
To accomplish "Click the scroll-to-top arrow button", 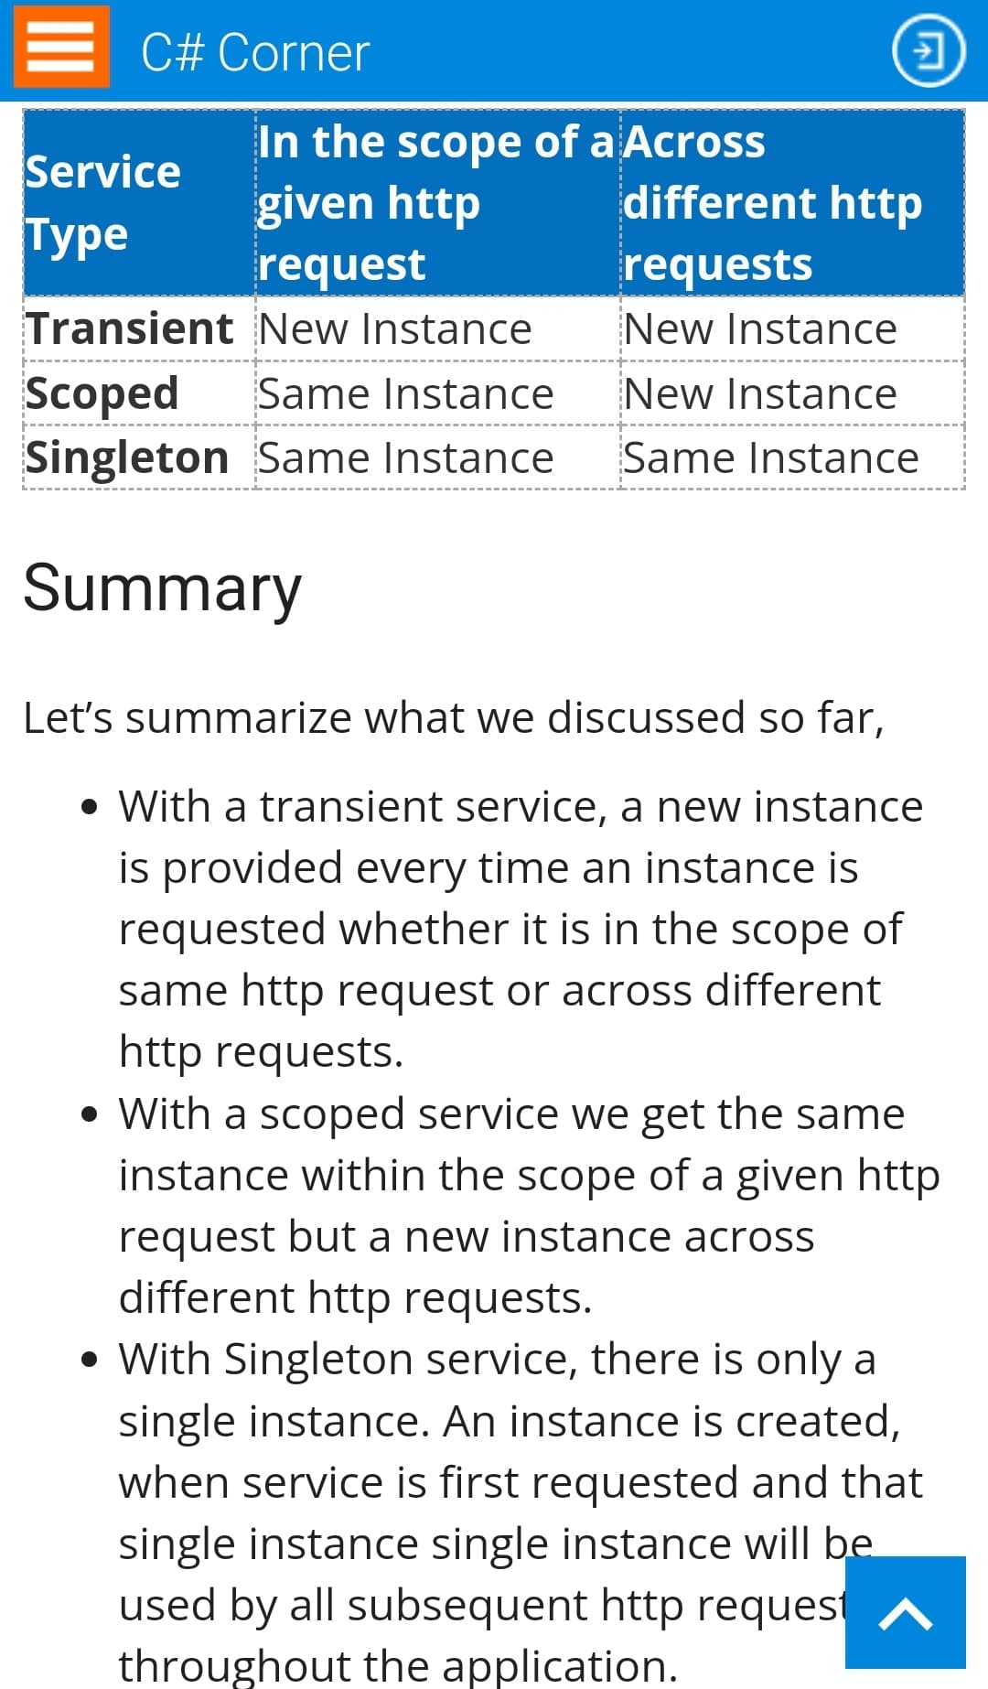I will pyautogui.click(x=905, y=1612).
